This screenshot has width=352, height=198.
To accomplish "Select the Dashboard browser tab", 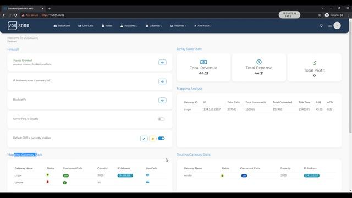I will pos(23,9).
